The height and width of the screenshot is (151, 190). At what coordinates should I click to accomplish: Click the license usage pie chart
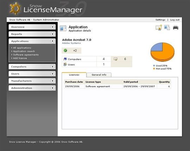pyautogui.click(x=163, y=52)
